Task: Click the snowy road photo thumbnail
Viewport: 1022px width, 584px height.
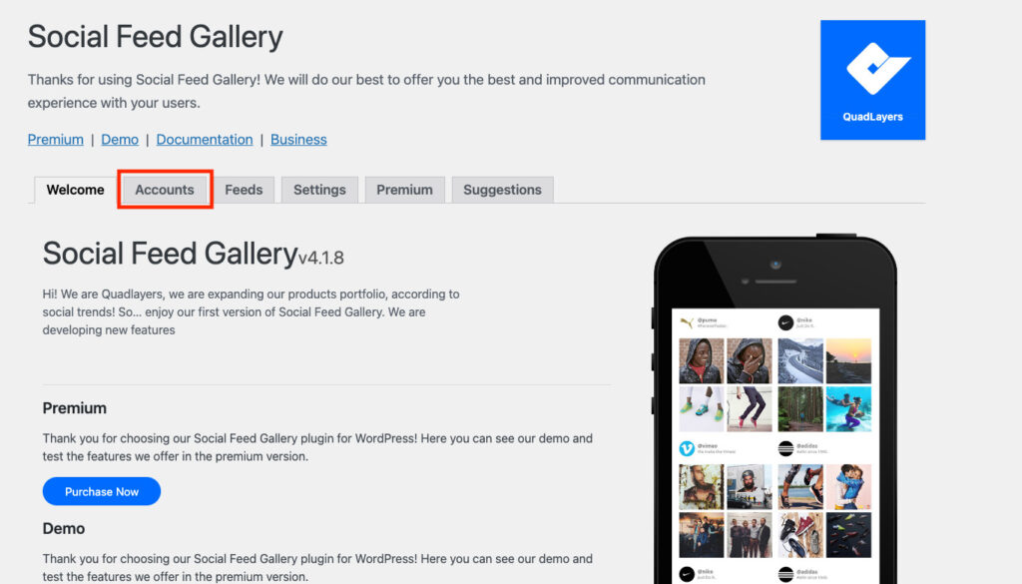Action: pyautogui.click(x=800, y=360)
